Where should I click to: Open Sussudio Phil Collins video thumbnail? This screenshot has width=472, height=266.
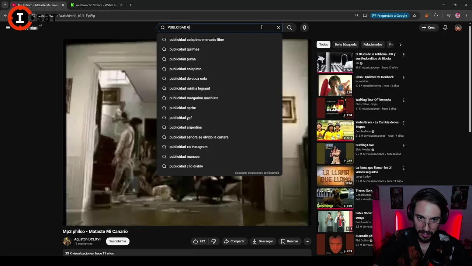(335, 244)
